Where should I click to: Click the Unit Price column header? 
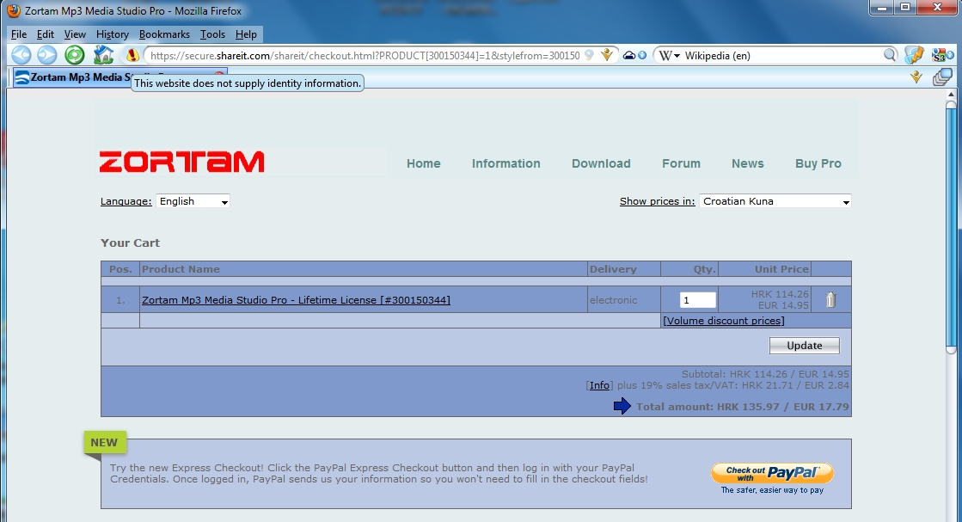[781, 268]
